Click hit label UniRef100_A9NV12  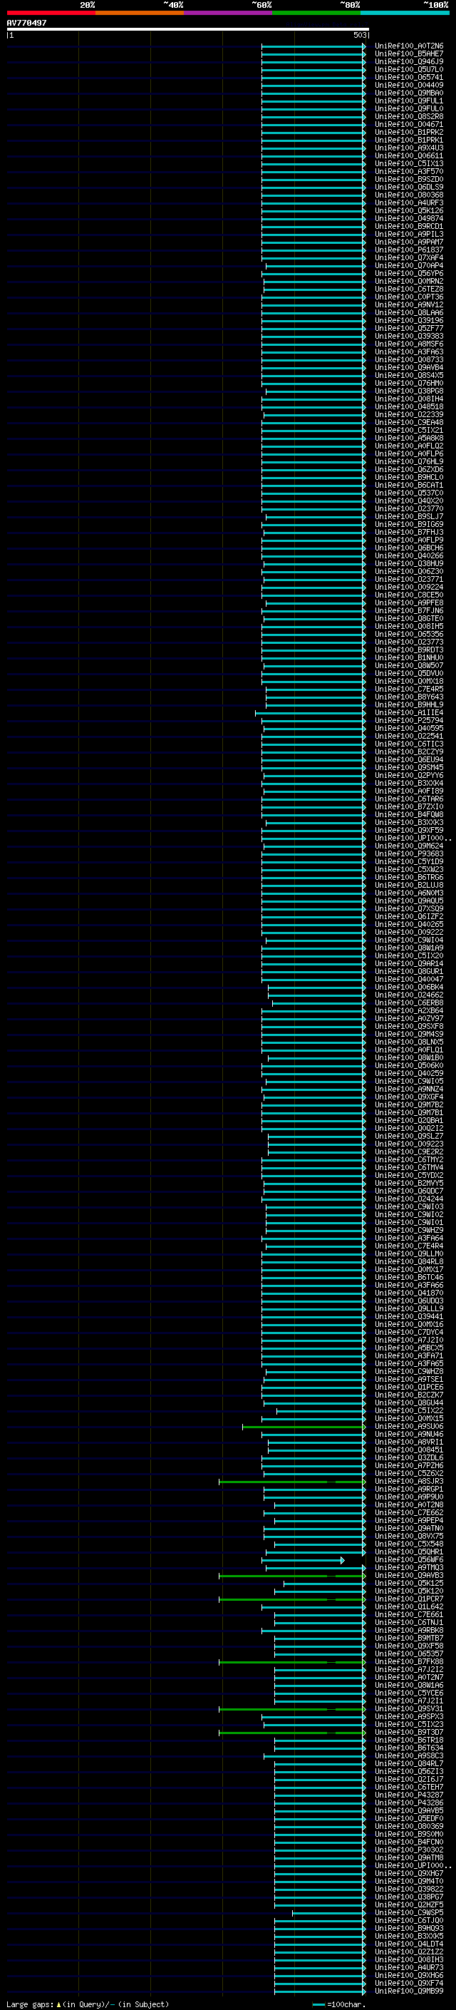click(x=409, y=304)
